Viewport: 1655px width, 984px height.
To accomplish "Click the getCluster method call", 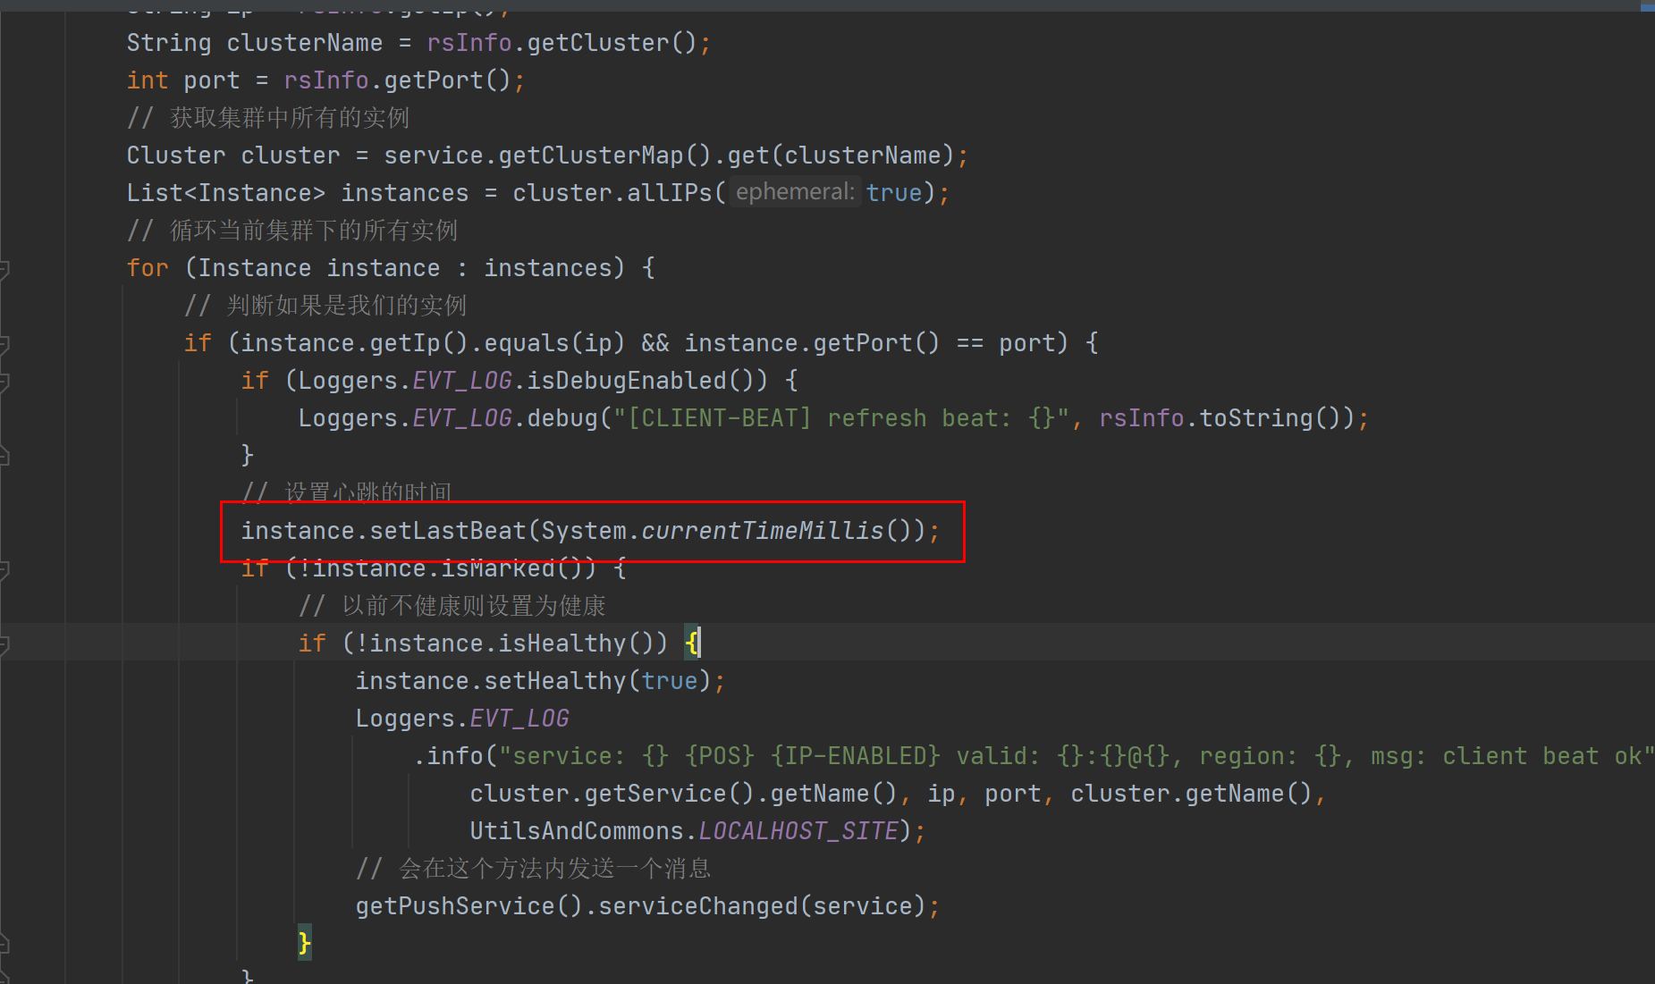I will (598, 43).
